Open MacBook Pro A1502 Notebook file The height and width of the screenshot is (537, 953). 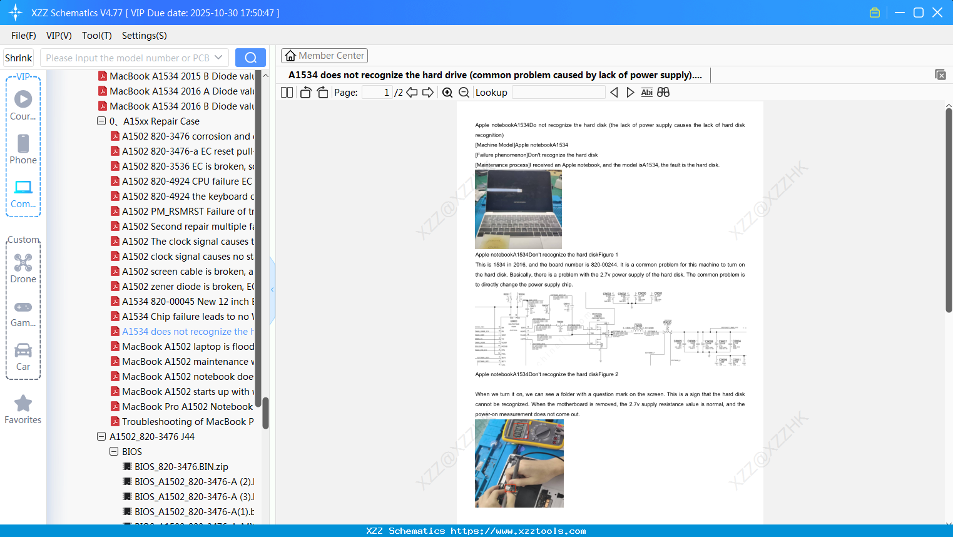(188, 406)
